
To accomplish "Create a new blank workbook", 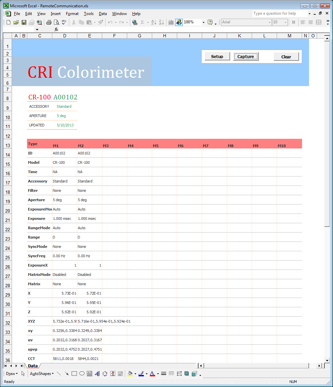I will pos(8,22).
